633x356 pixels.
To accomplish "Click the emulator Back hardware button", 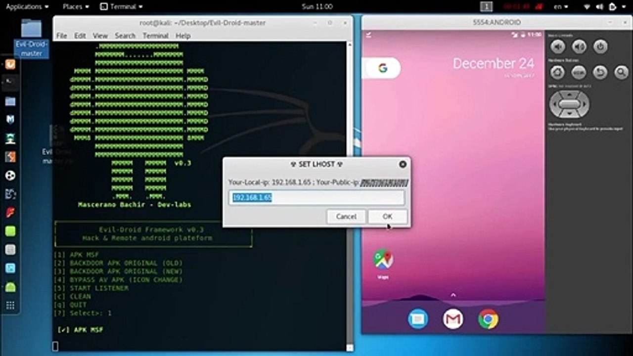I will pyautogui.click(x=600, y=73).
